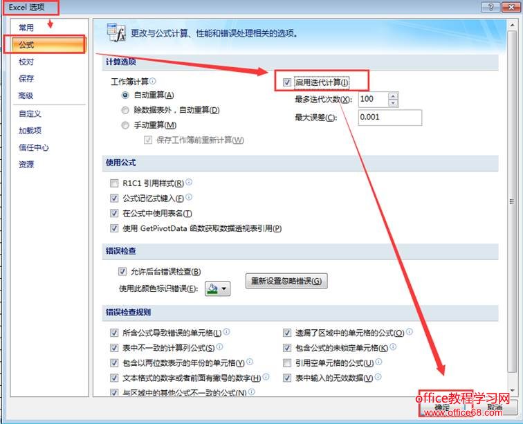Click info icon next to 工作簿计算
Image resolution: width=523 pixels, height=424 pixels.
152,81
